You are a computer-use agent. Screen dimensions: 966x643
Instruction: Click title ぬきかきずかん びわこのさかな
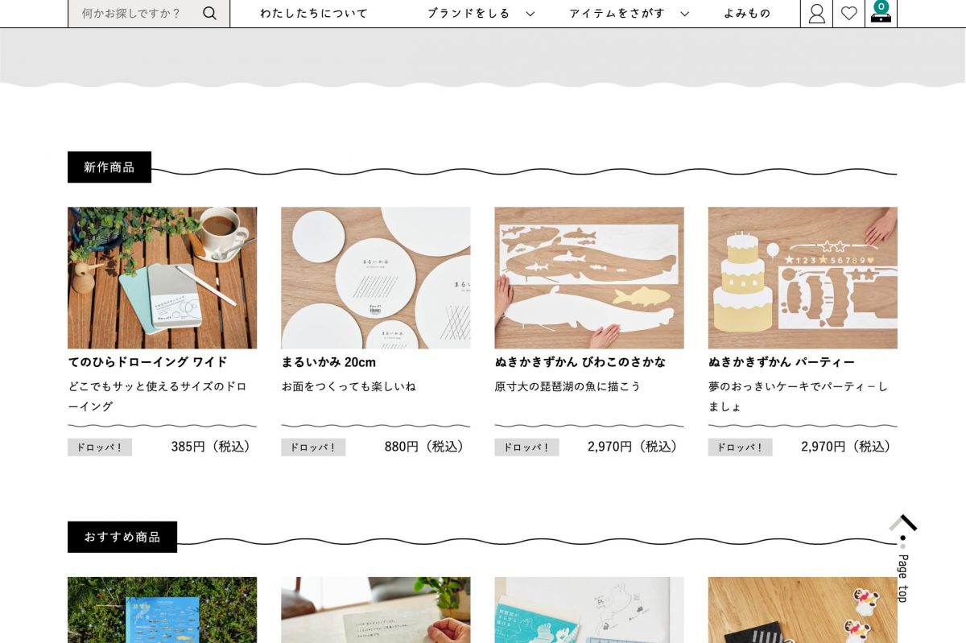click(580, 362)
